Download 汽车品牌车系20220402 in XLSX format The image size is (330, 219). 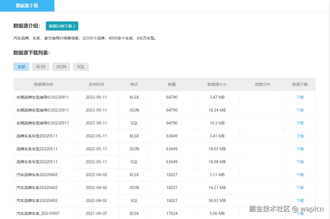pos(300,175)
